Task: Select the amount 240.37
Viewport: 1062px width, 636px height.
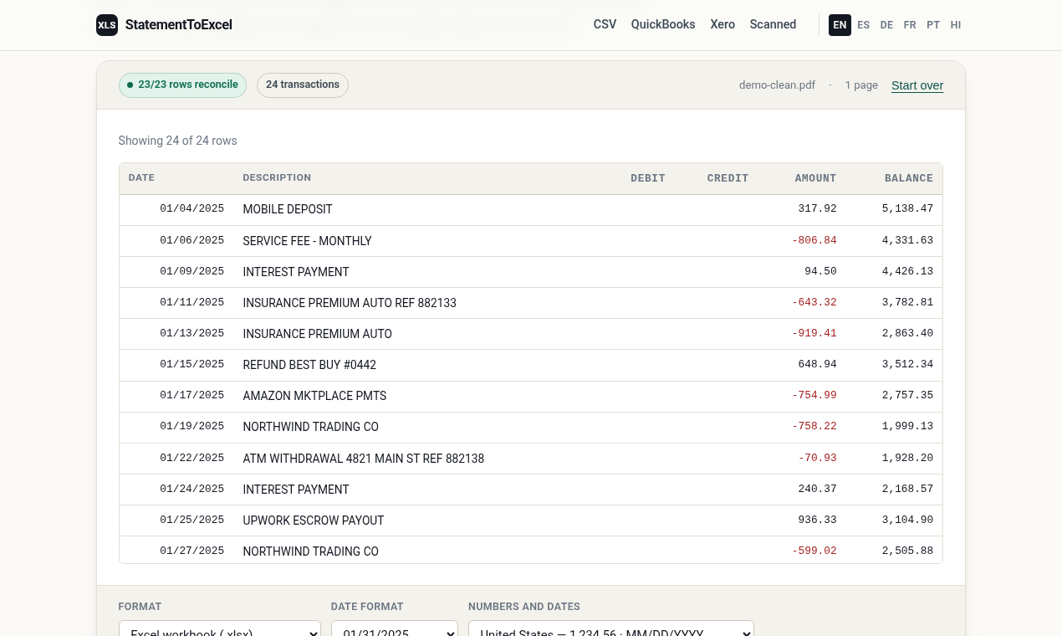Action: coord(817,489)
